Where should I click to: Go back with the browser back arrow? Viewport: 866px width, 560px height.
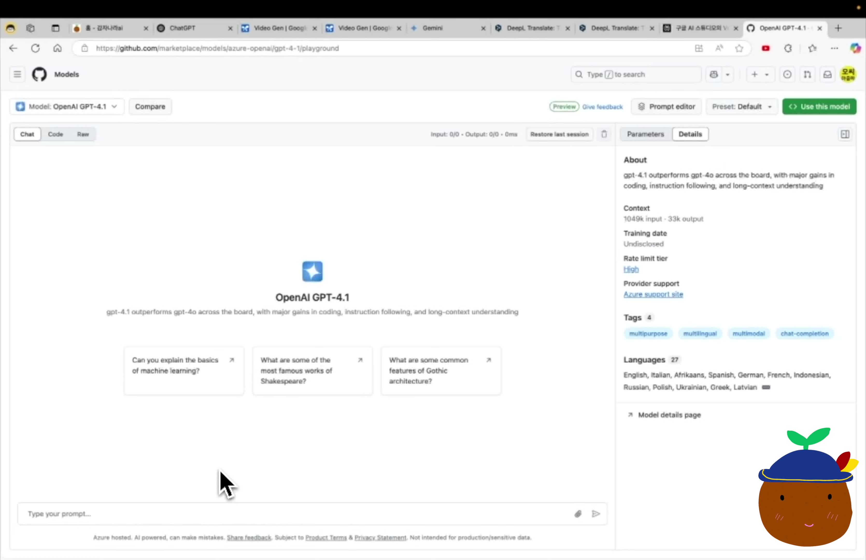(x=13, y=48)
